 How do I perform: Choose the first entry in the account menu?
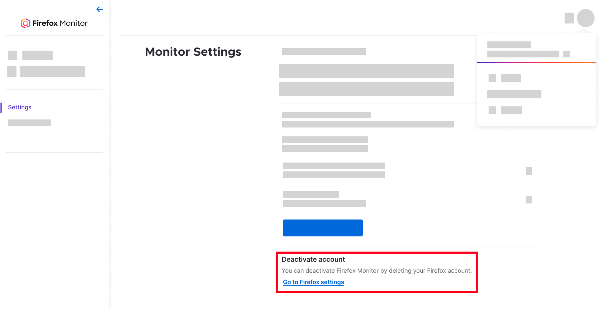coord(511,78)
